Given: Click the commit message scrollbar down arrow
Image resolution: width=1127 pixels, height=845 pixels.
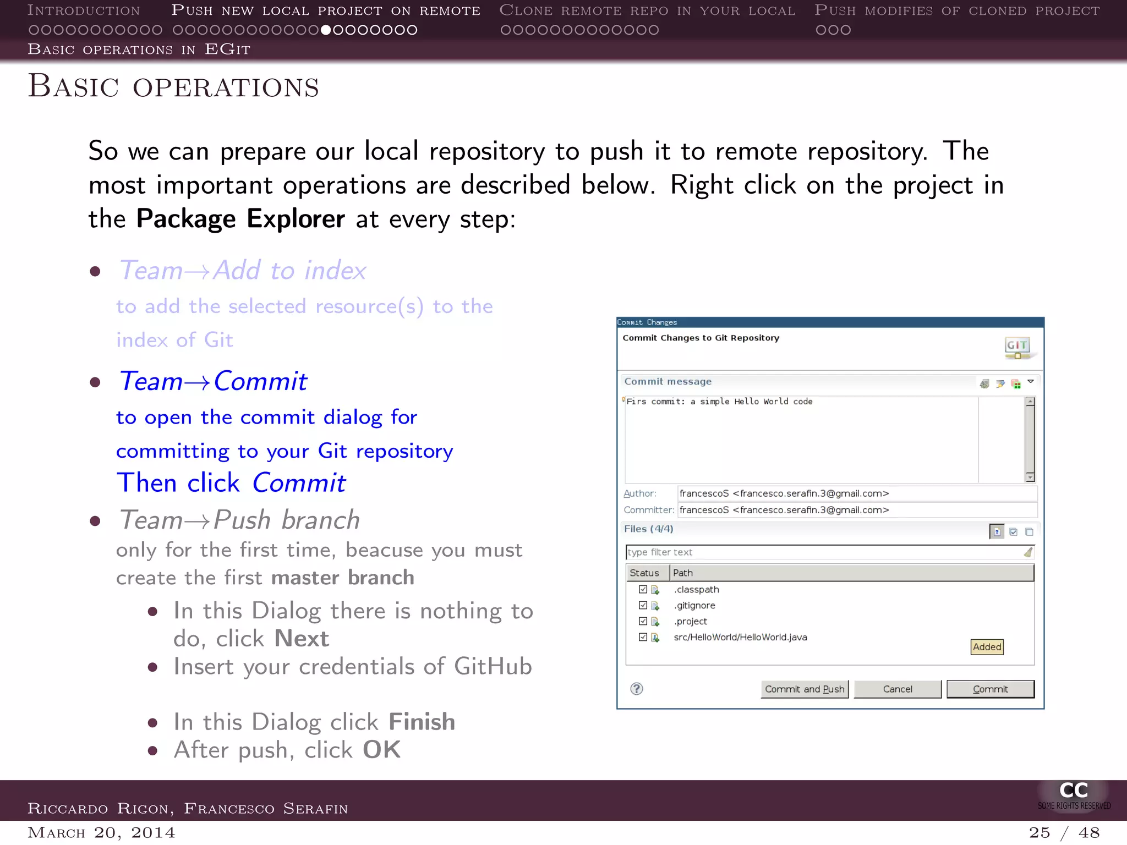Looking at the screenshot, I should point(1030,478).
